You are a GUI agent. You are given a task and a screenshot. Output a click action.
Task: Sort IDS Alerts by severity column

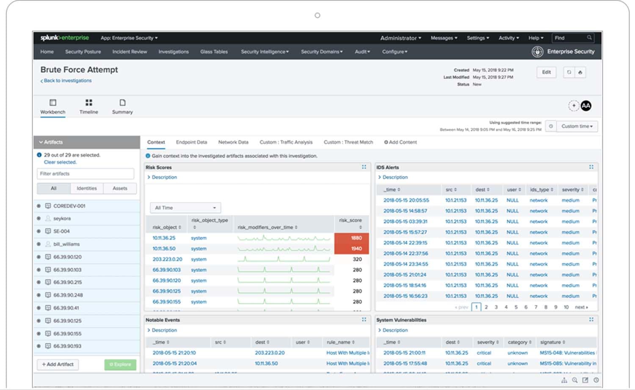[573, 190]
